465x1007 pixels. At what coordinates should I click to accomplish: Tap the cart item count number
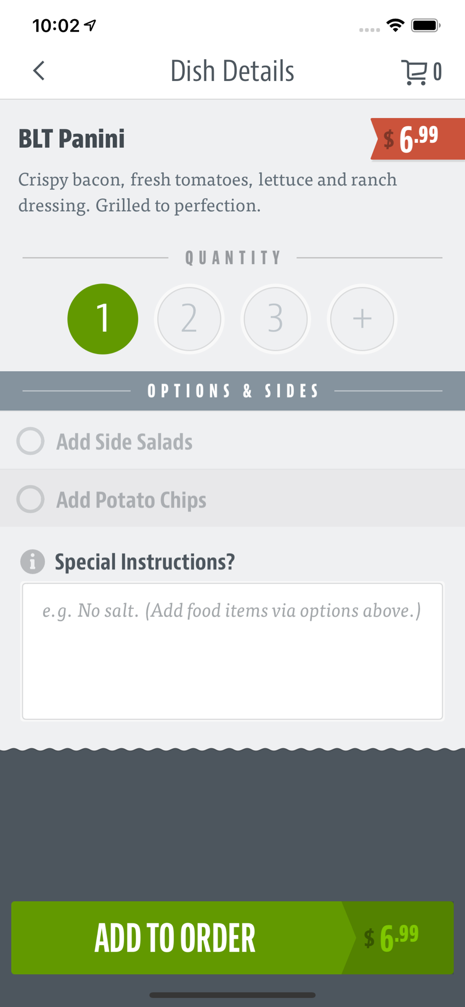pos(437,71)
